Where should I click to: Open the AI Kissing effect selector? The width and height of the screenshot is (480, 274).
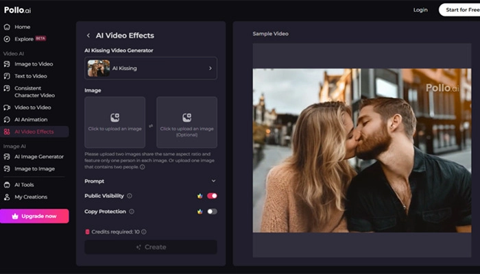(x=151, y=68)
